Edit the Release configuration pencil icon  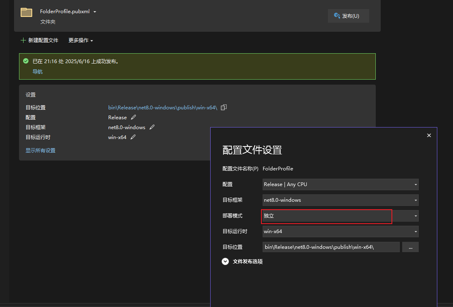(x=133, y=117)
